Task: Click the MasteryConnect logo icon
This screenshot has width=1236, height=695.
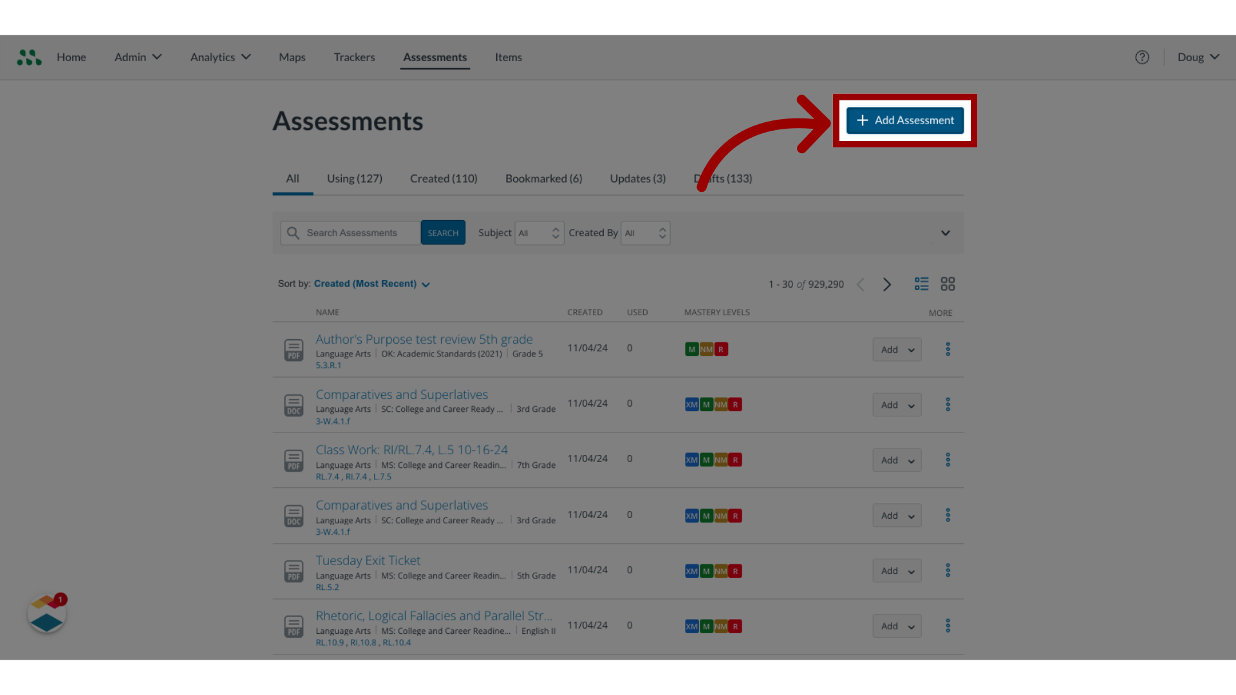Action: [x=29, y=57]
